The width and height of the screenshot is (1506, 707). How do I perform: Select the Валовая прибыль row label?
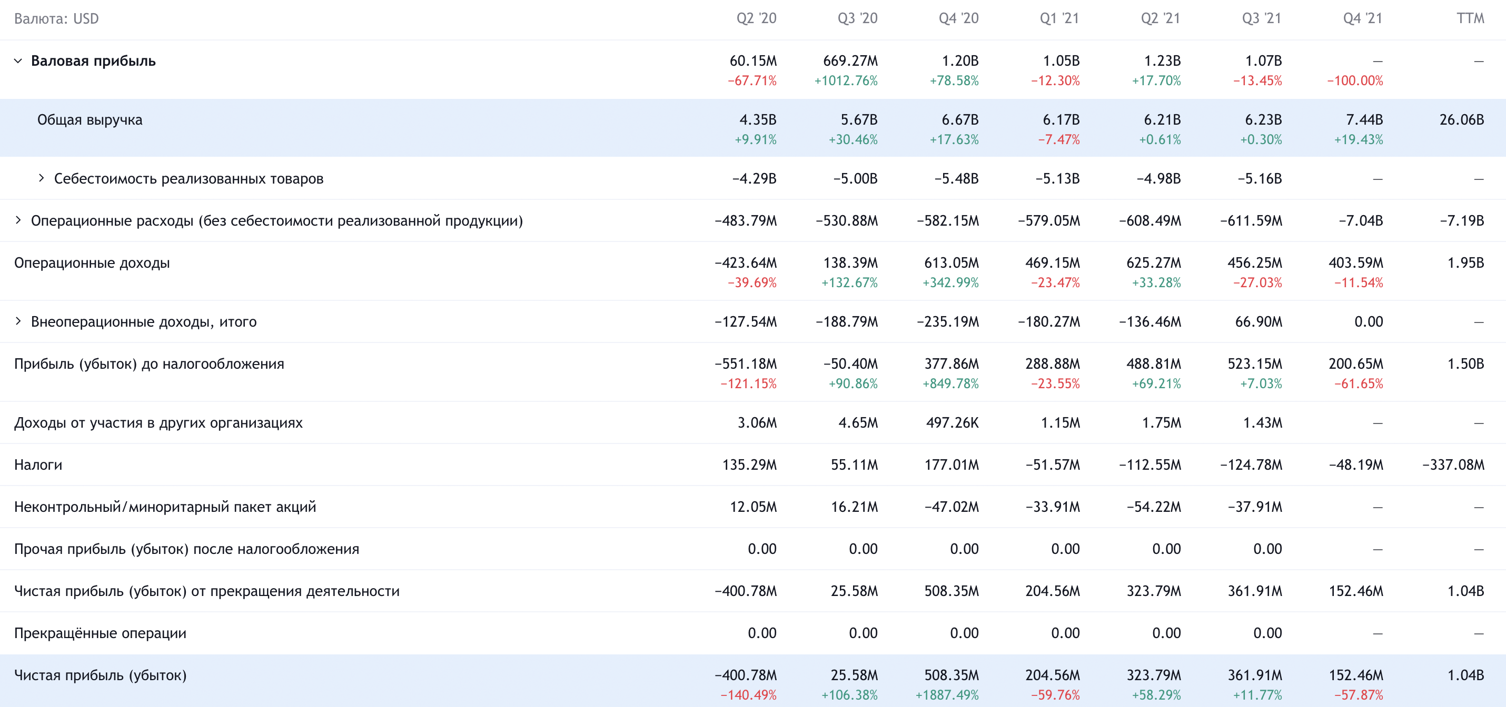[x=93, y=60]
